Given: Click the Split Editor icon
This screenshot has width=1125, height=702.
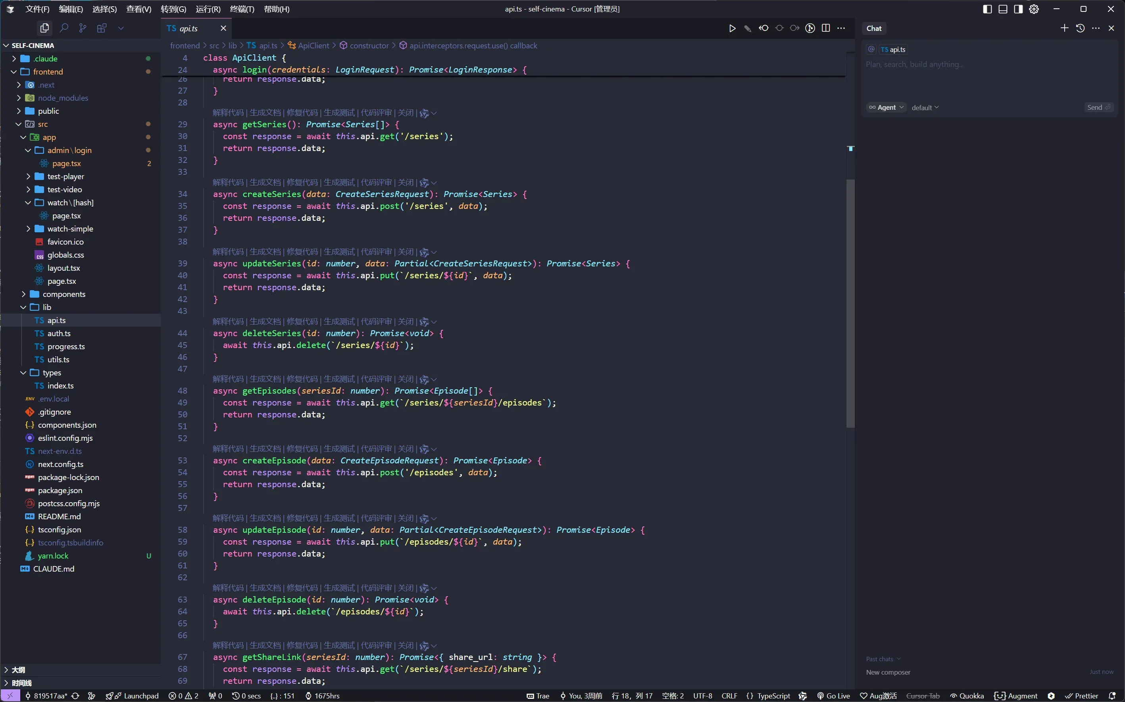Looking at the screenshot, I should point(826,28).
